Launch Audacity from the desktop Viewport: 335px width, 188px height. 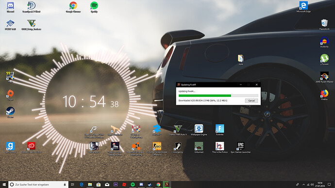click(324, 42)
